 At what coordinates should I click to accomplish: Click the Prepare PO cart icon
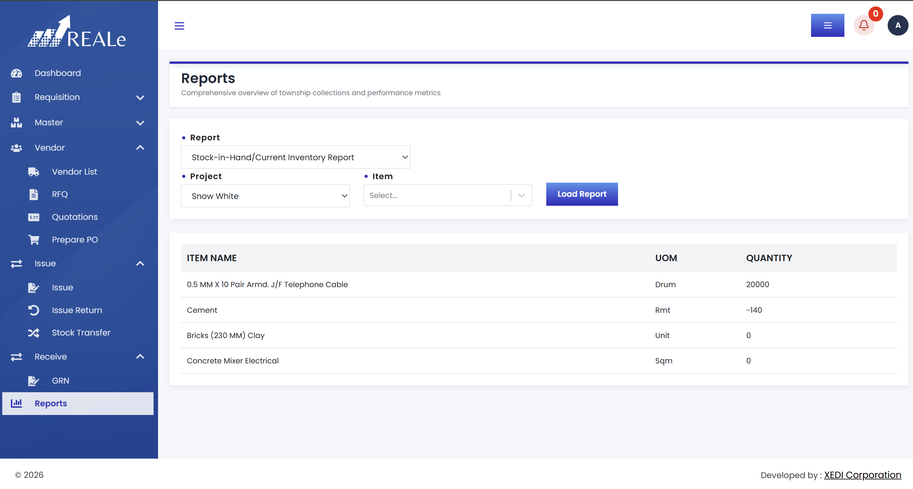(x=34, y=240)
